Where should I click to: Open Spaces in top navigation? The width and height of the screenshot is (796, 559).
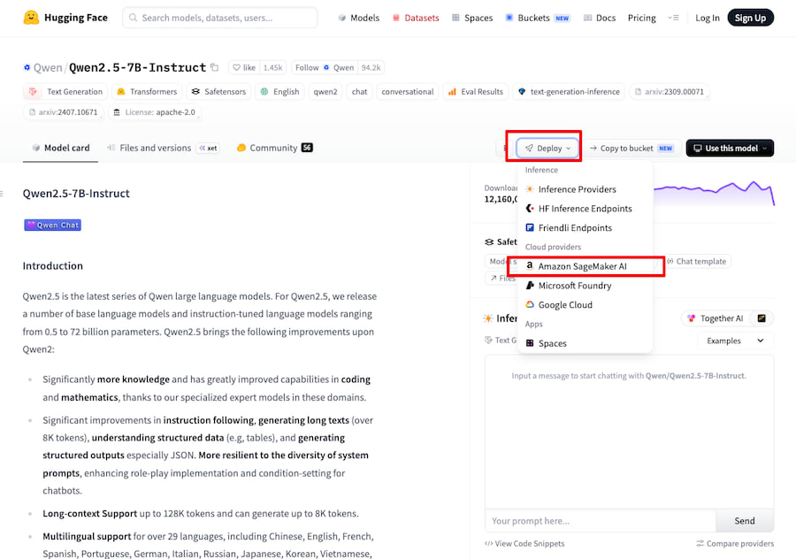click(472, 18)
